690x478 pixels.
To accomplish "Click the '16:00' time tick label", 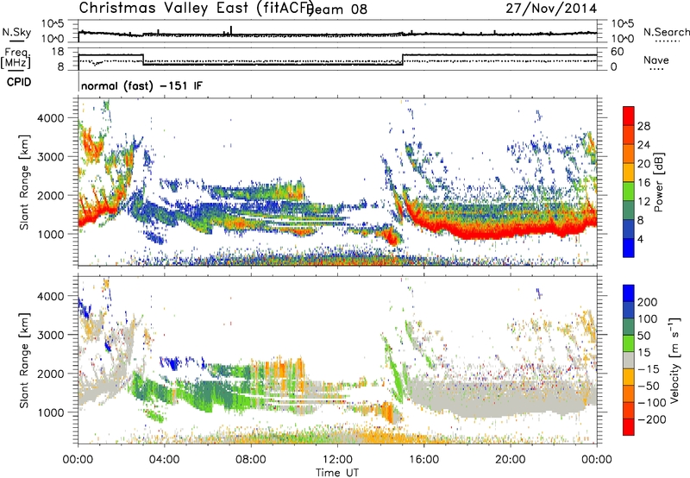I will [423, 460].
